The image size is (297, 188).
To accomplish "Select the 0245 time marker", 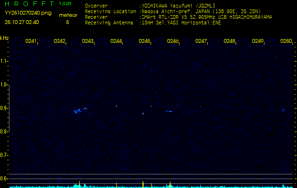I will (x=144, y=41).
